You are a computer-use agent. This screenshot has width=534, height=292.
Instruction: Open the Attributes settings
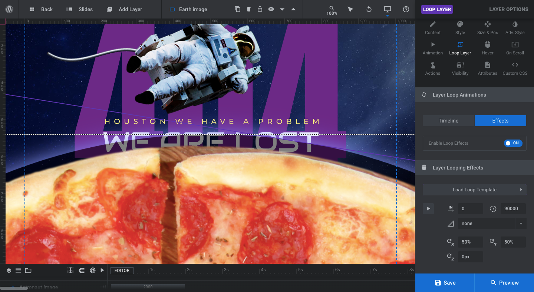[488, 68]
